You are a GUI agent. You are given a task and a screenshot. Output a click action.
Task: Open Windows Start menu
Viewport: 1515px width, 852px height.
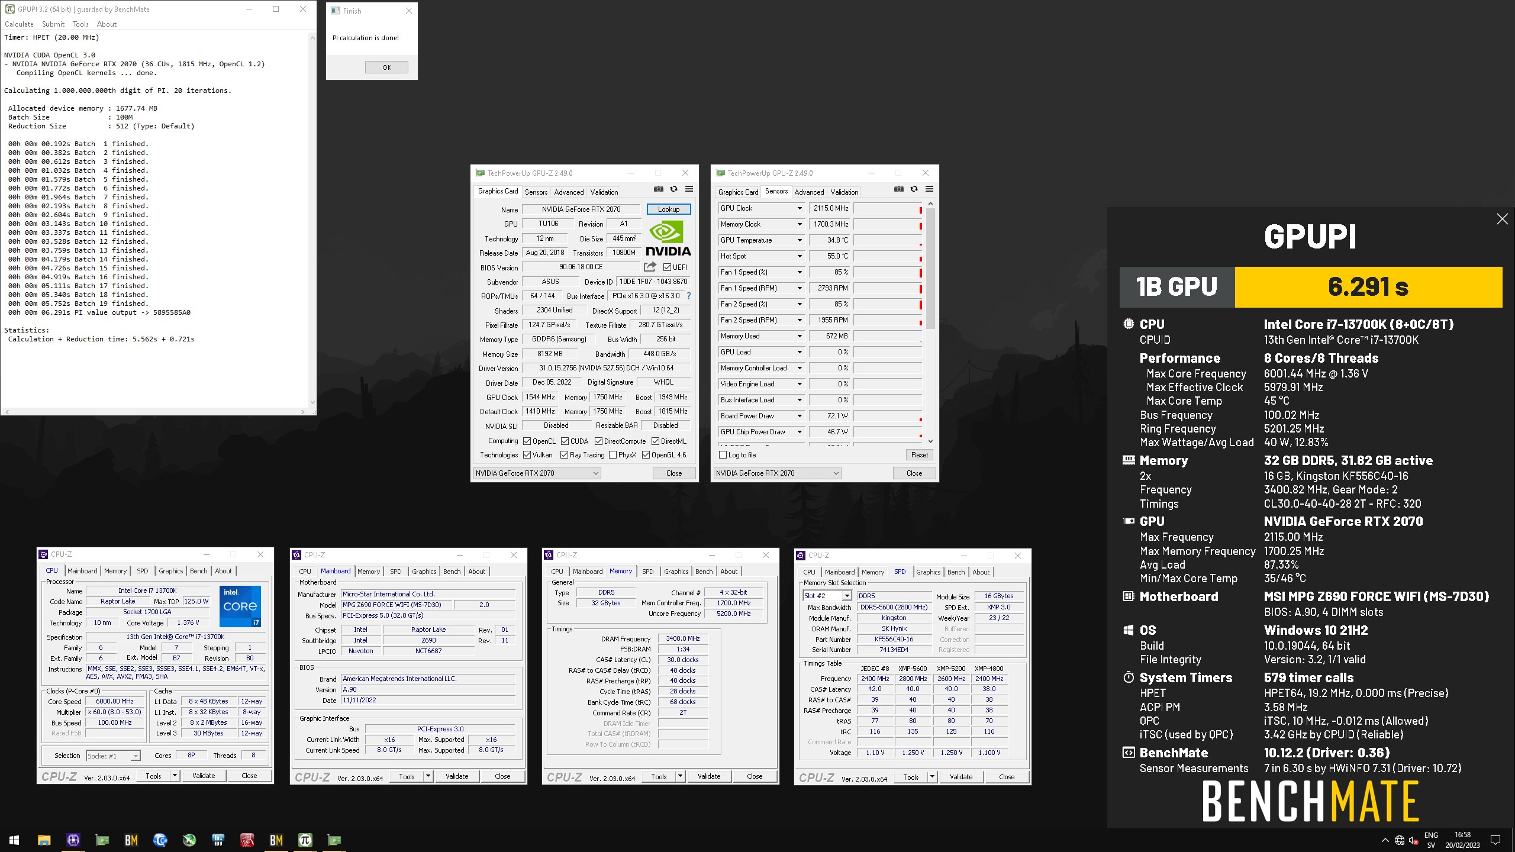(14, 840)
